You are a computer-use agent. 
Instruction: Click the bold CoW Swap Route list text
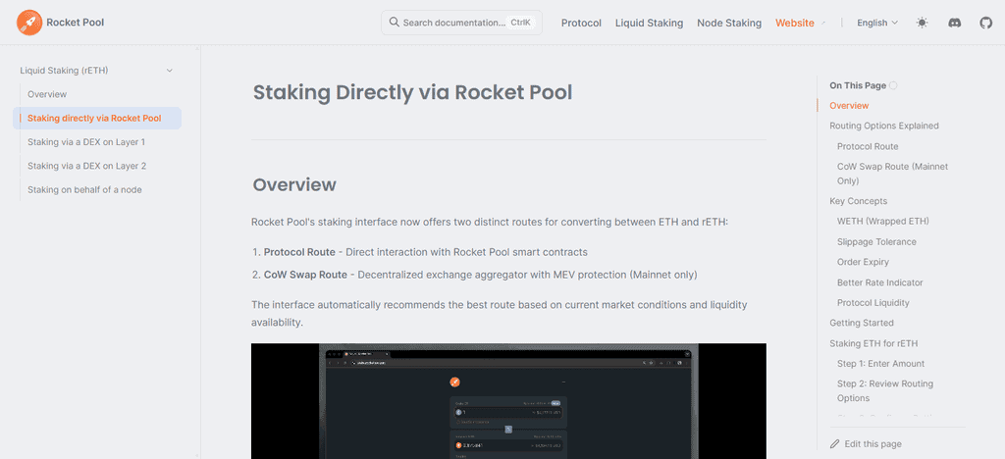click(x=305, y=275)
